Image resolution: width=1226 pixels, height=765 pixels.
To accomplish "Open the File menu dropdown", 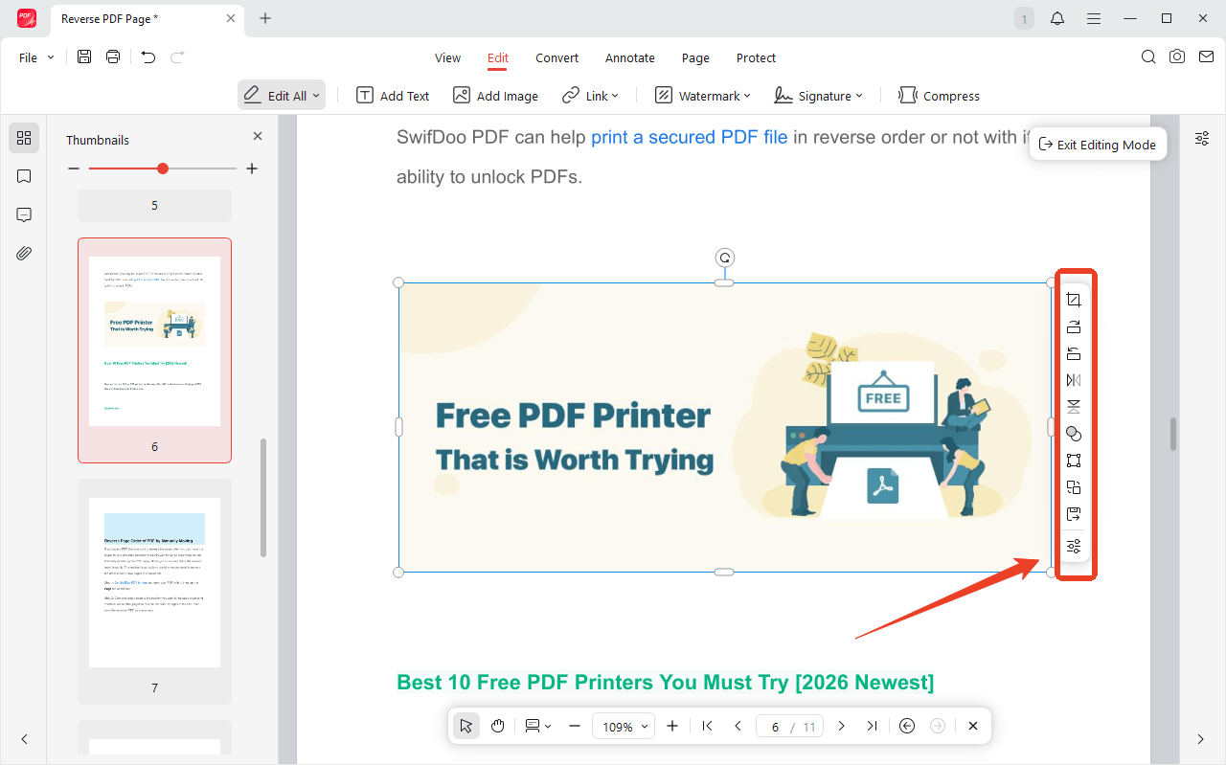I will [x=36, y=57].
